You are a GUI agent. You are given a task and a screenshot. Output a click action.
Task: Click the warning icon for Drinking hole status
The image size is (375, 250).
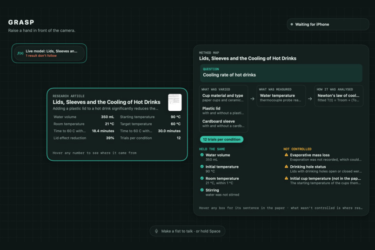tap(286, 167)
